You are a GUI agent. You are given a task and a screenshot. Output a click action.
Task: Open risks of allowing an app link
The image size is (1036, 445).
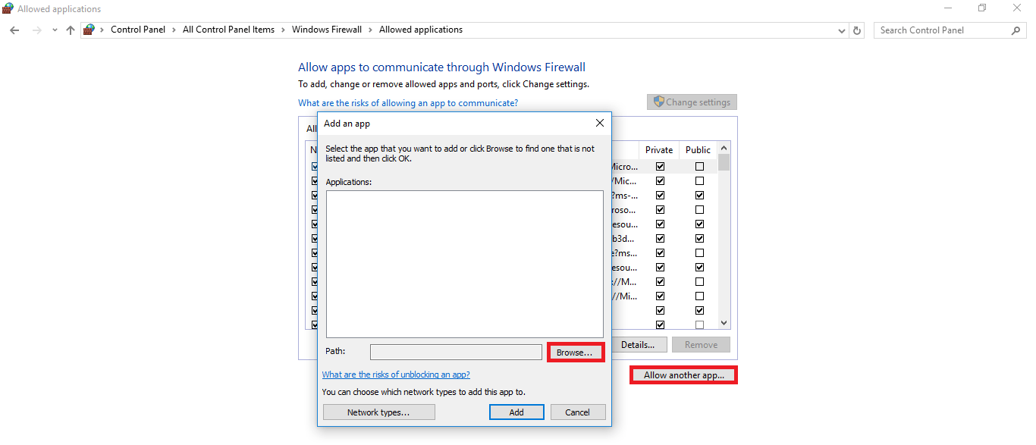[x=408, y=103]
